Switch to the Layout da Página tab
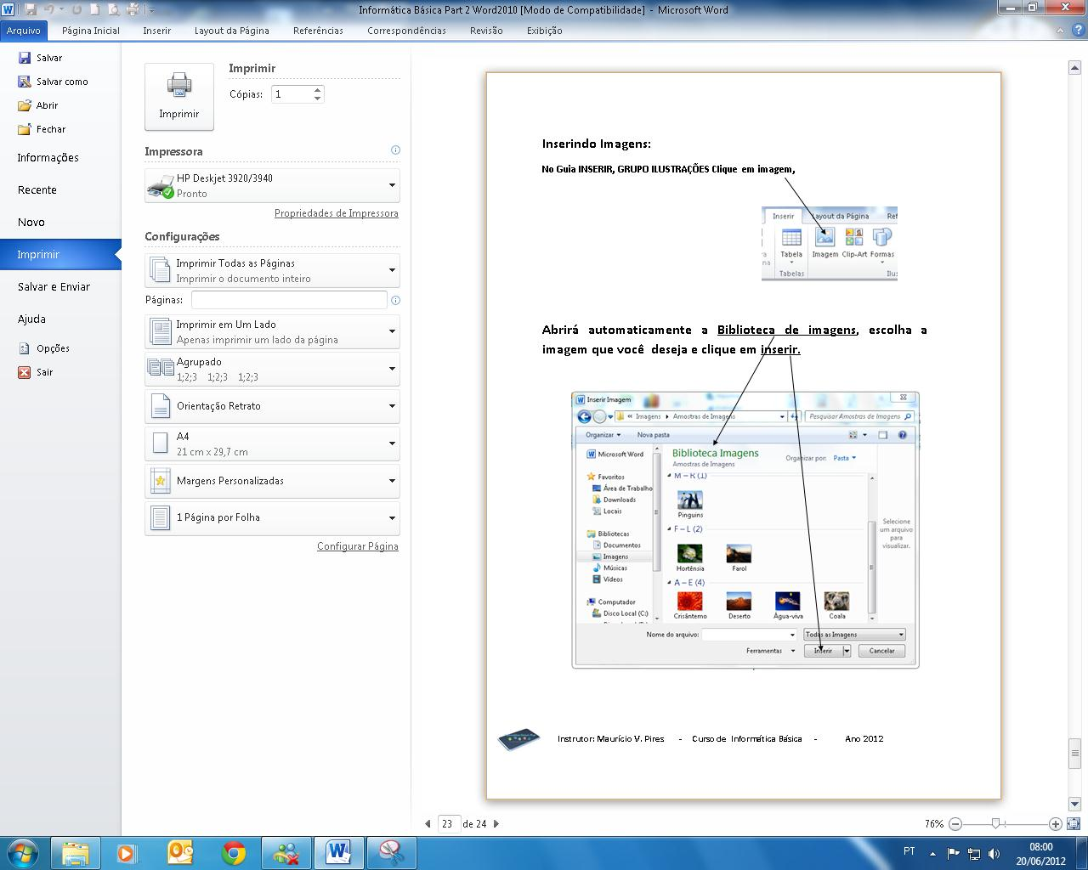The width and height of the screenshot is (1088, 870). click(232, 31)
